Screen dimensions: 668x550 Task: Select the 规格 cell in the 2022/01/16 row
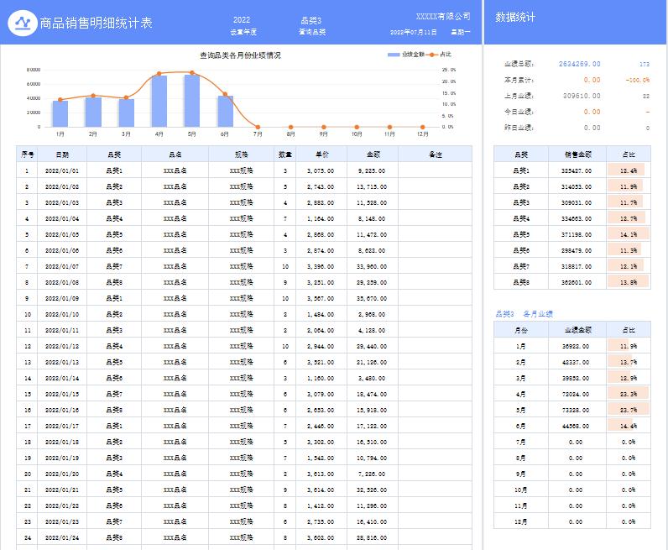[242, 410]
